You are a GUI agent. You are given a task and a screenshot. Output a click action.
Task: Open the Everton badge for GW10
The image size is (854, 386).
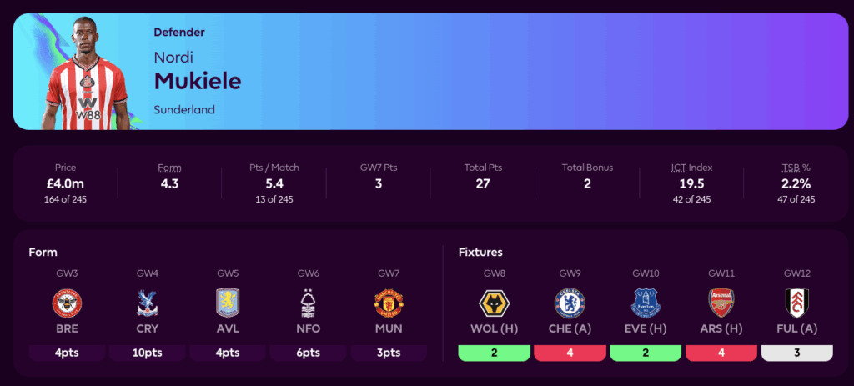tap(646, 303)
